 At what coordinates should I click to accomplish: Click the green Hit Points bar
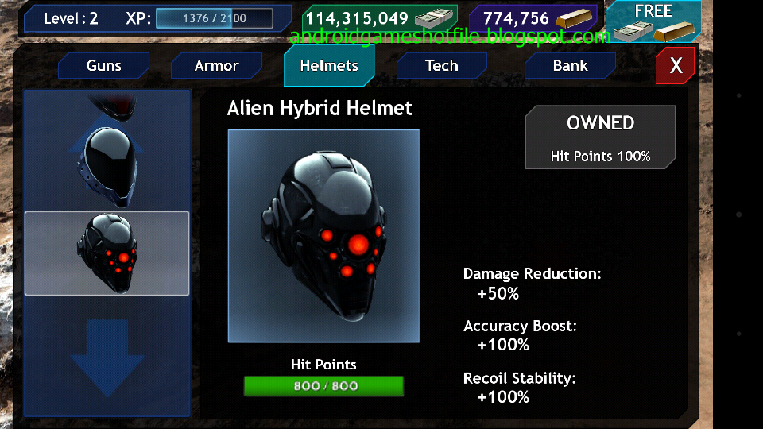click(x=324, y=386)
